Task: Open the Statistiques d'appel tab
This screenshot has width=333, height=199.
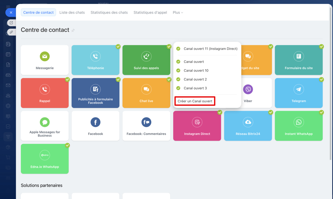Action: 150,12
